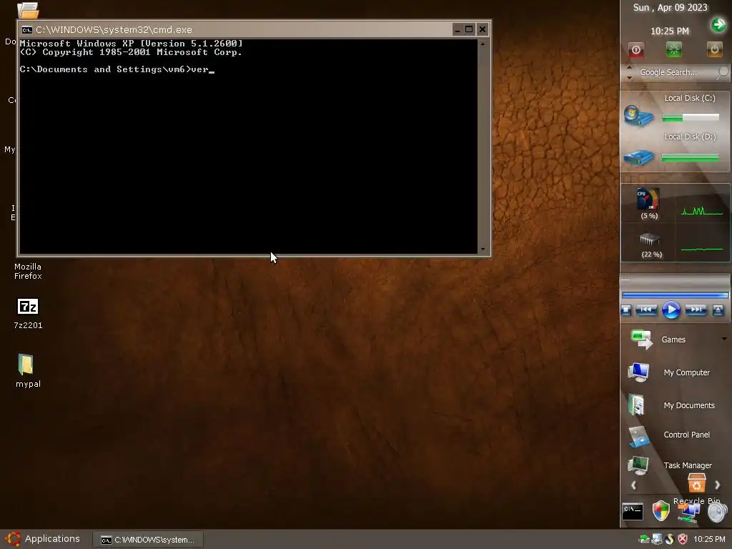Viewport: 732px width, 549px height.
Task: Click the cmd.exe taskbar button
Action: pyautogui.click(x=148, y=540)
